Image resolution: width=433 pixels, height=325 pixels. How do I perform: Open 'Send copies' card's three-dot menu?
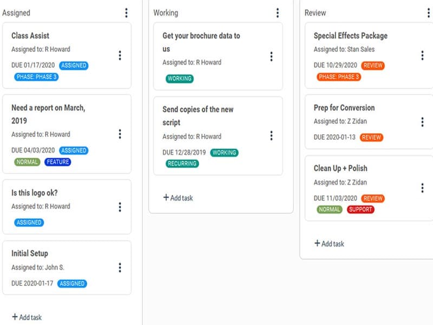271,135
